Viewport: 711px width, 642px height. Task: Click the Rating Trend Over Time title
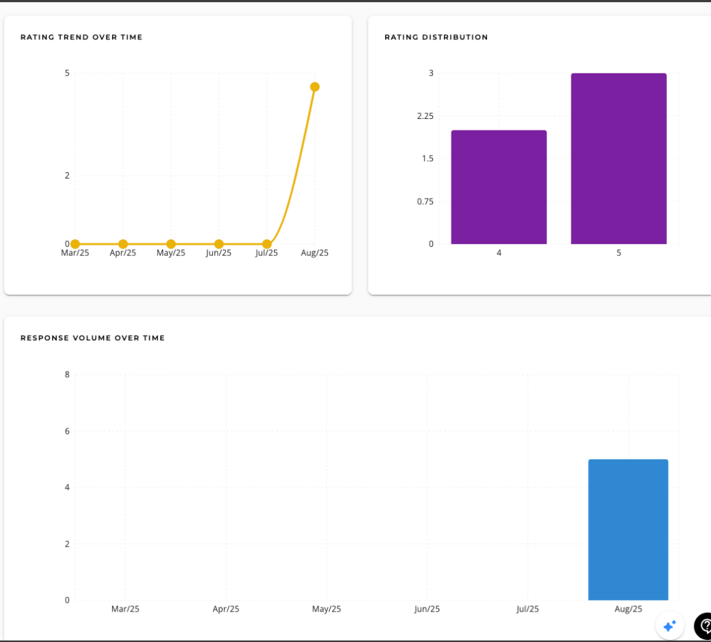click(x=82, y=37)
